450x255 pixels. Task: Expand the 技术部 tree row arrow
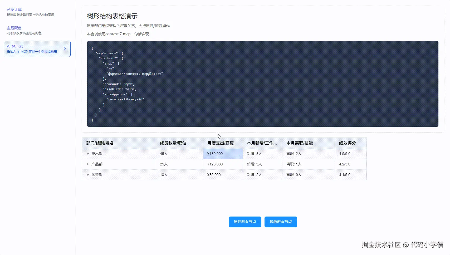click(88, 154)
